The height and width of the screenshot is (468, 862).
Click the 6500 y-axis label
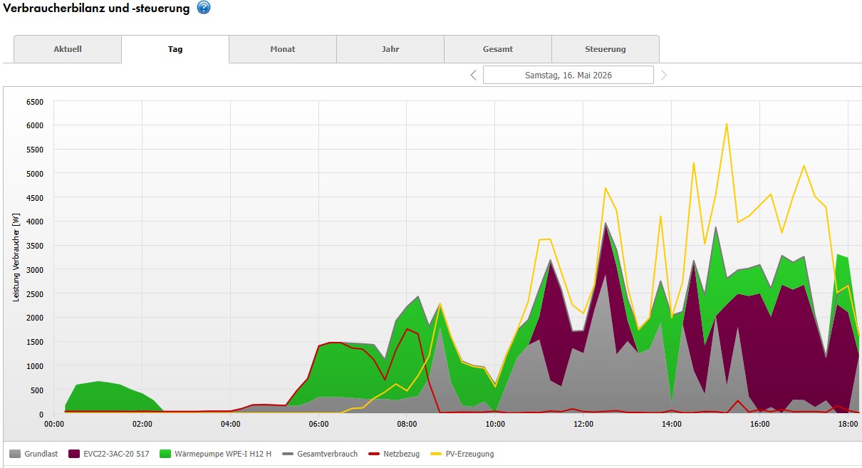34,101
